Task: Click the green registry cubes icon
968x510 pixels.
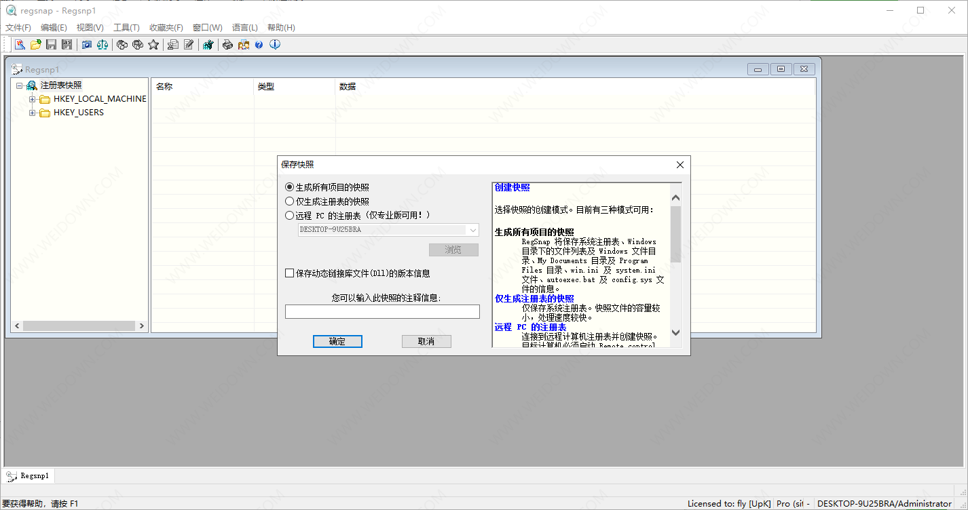Action: click(208, 45)
